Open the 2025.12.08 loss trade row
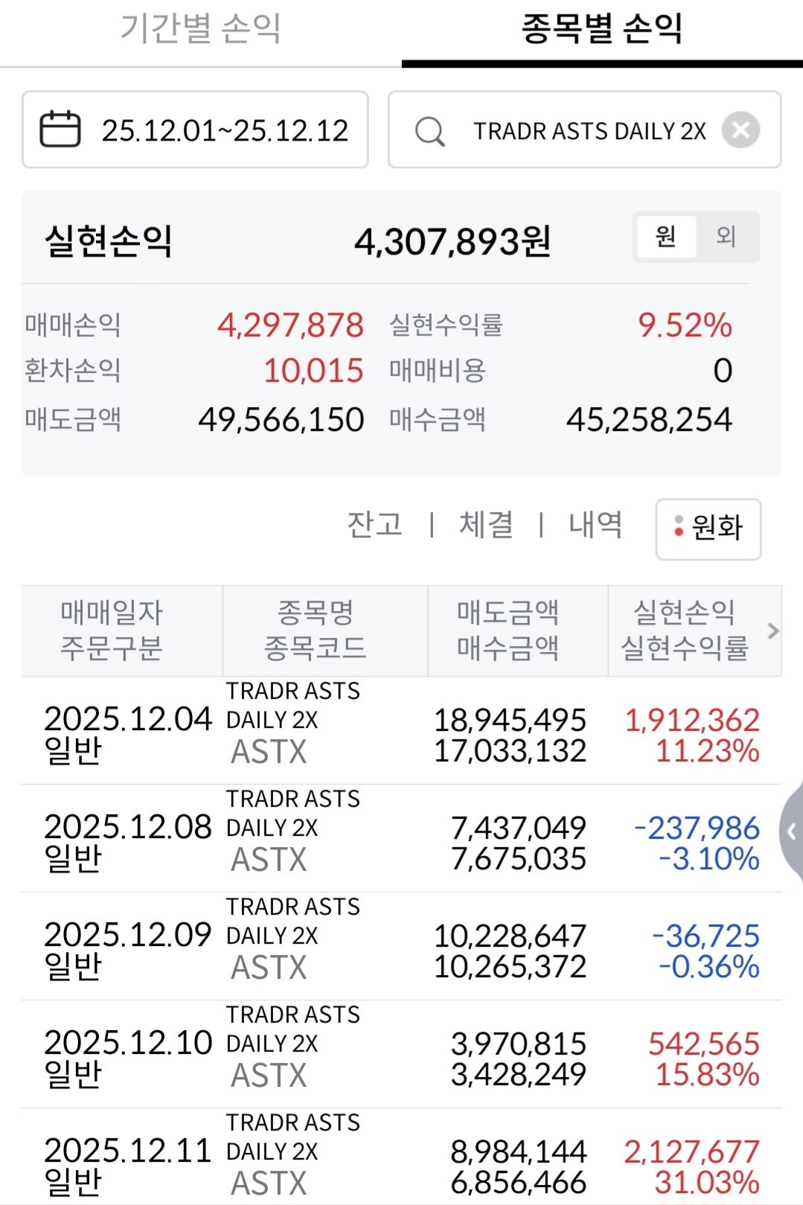803x1205 pixels. click(401, 838)
